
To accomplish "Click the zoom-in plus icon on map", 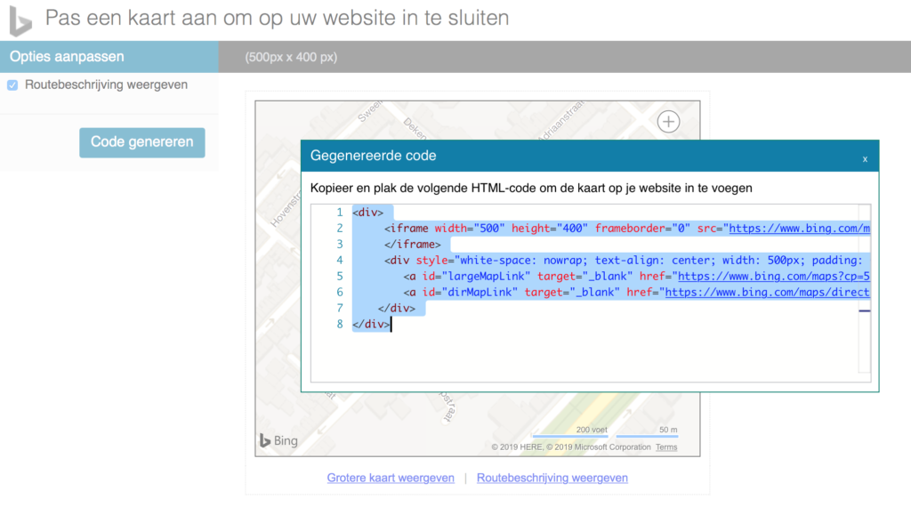I will [x=668, y=121].
